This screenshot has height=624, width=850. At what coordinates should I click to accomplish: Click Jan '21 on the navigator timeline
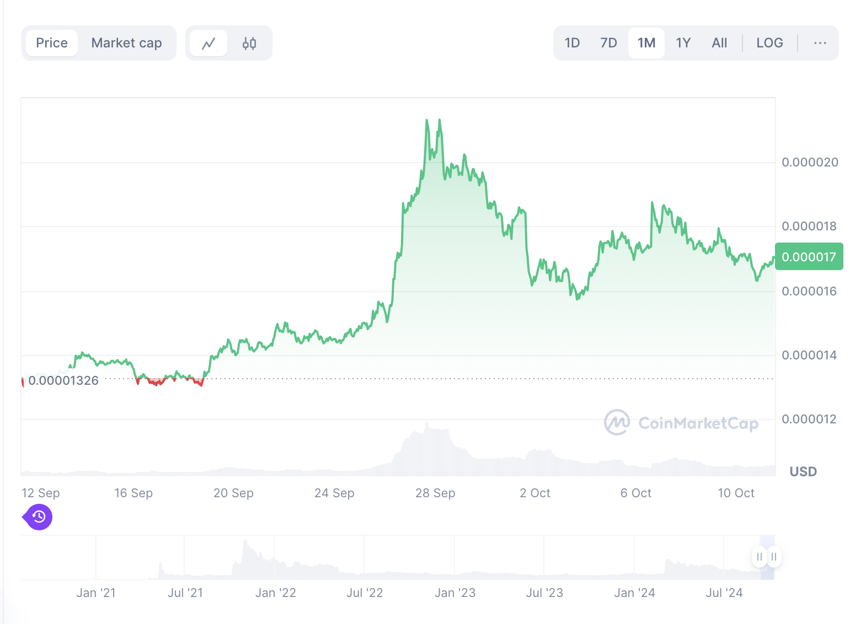pyautogui.click(x=96, y=593)
